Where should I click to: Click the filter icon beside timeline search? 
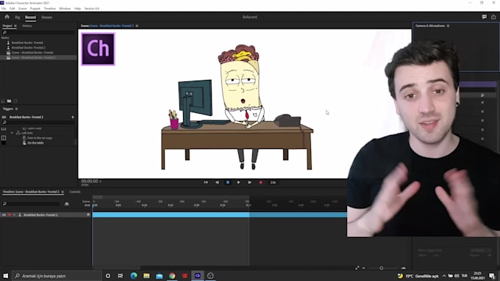(x=67, y=204)
